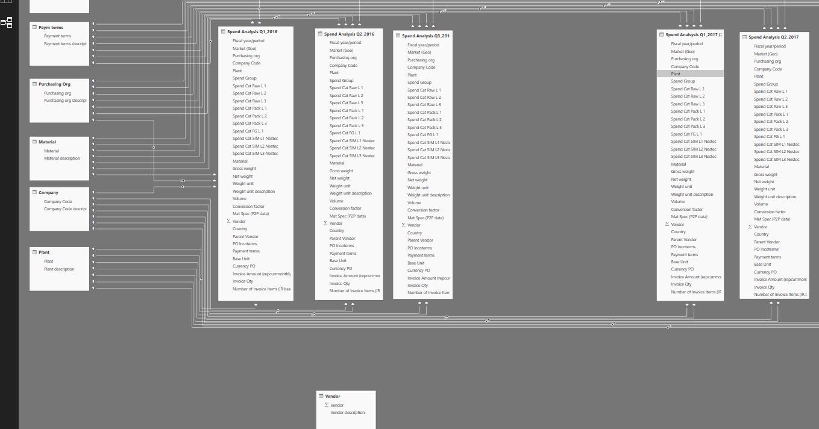Select the Vendor description field
The image size is (819, 429).
click(348, 413)
